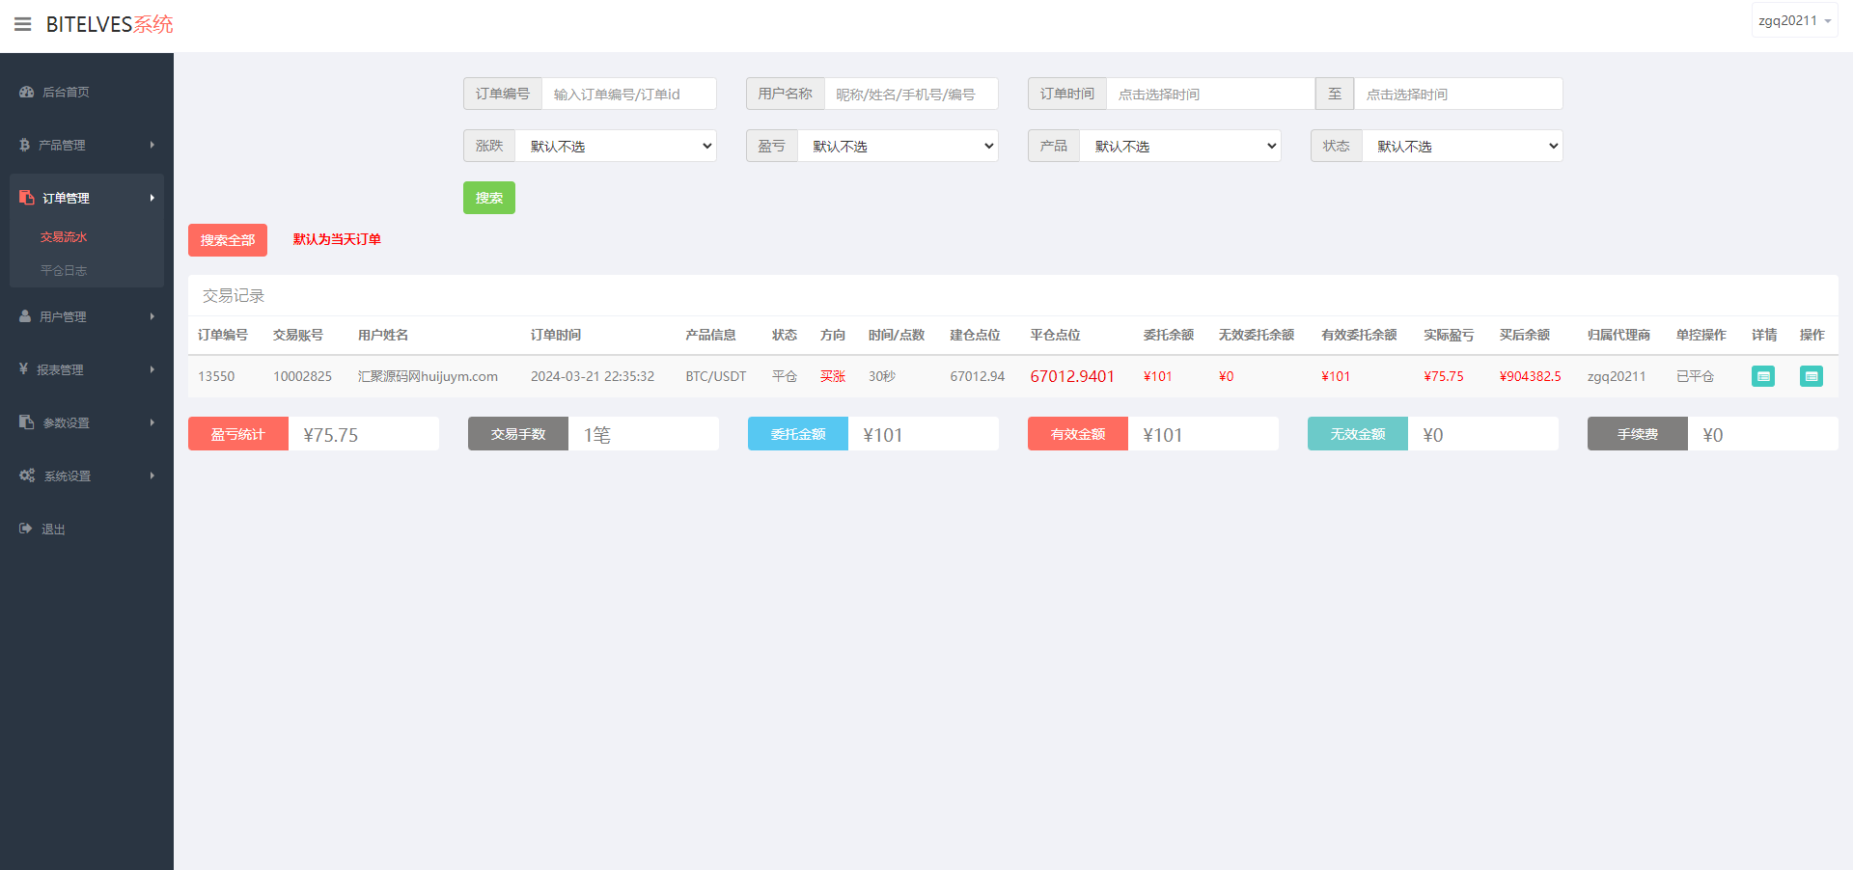Click the bitcoin icon for 产品管理

pos(25,145)
